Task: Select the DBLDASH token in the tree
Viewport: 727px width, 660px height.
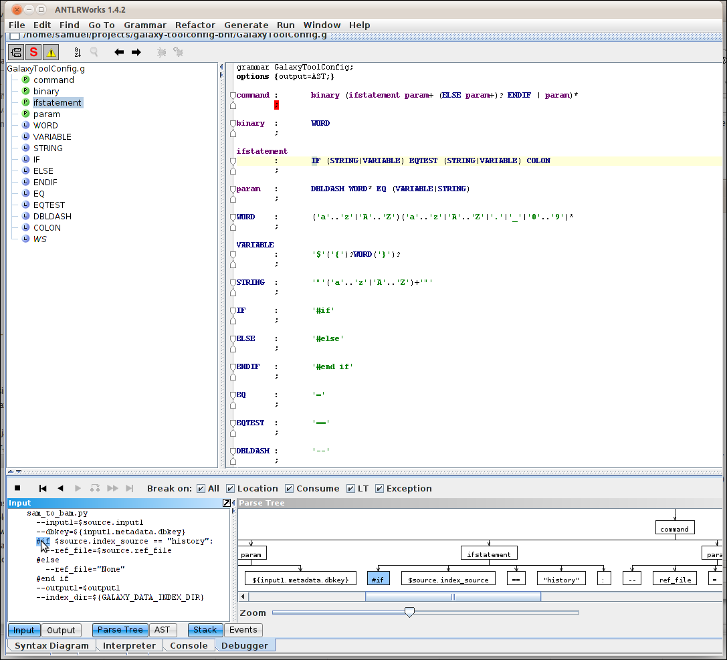Action: 52,216
